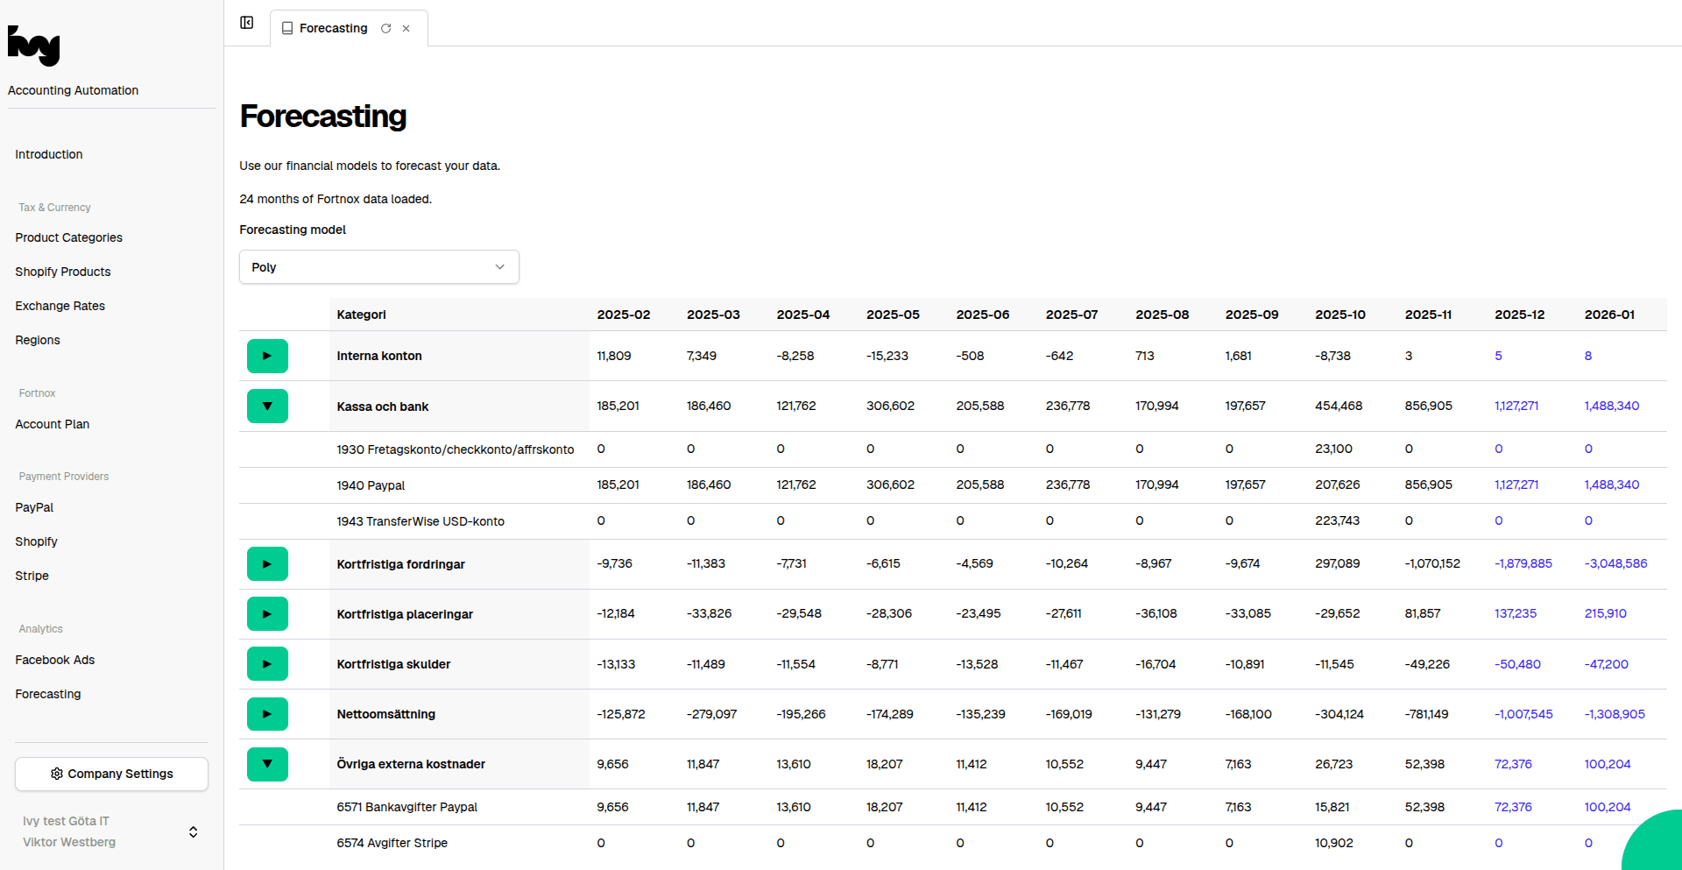Collapse the Kassa och bank row

267,407
